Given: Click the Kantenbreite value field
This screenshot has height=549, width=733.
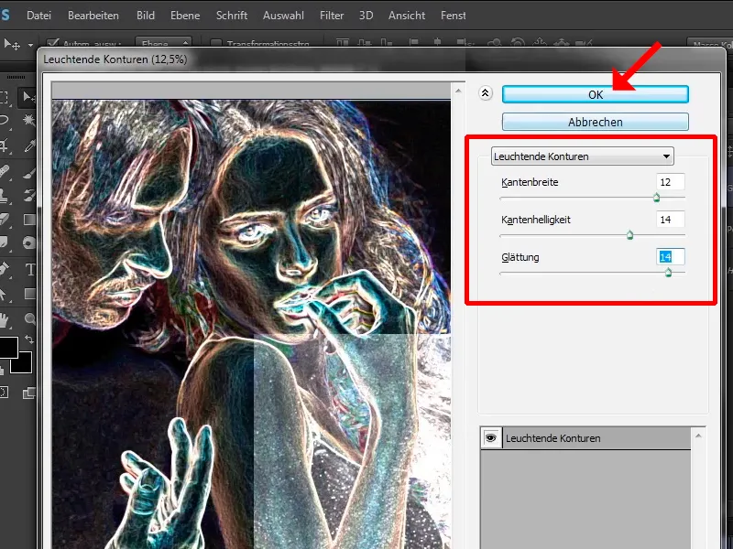Looking at the screenshot, I should [x=671, y=182].
